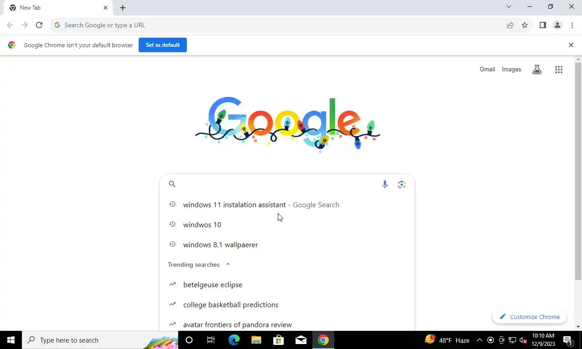This screenshot has height=349, width=582.
Task: Click the voice search microphone icon
Action: click(x=385, y=184)
